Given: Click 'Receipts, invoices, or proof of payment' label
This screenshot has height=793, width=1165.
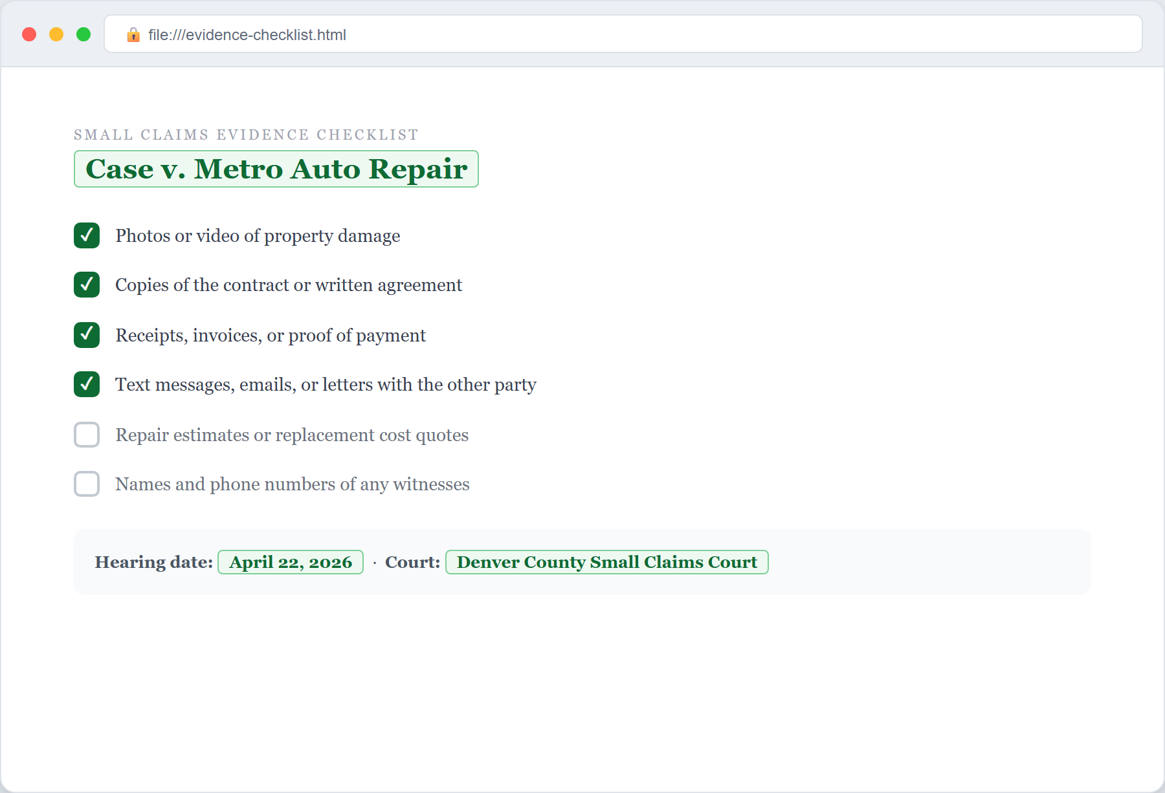Looking at the screenshot, I should (271, 336).
